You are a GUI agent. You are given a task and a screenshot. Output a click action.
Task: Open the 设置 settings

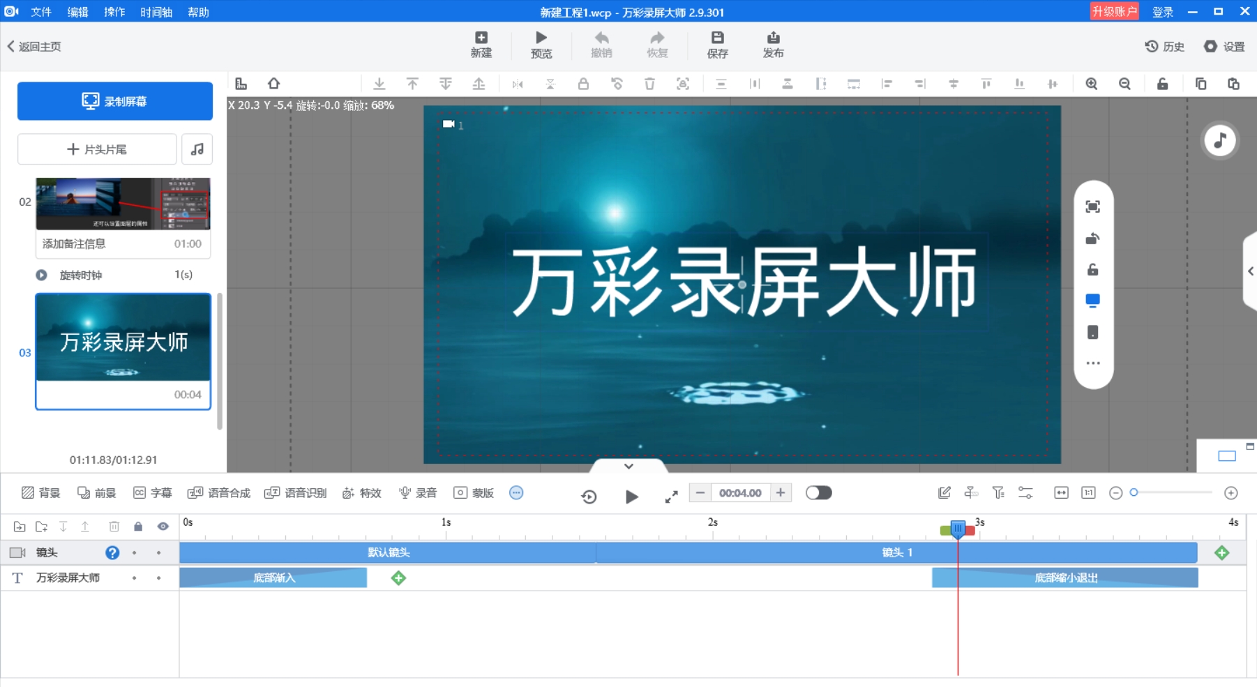(x=1224, y=46)
